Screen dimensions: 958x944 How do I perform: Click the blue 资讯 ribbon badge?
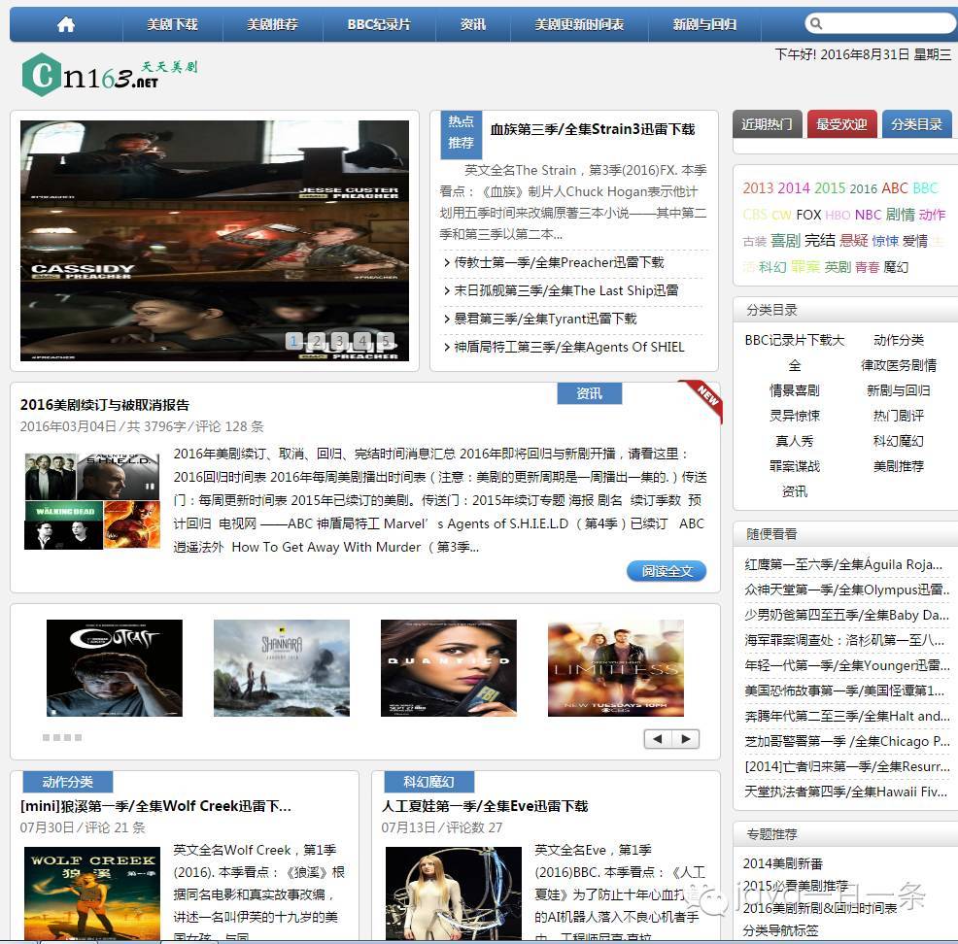point(589,392)
